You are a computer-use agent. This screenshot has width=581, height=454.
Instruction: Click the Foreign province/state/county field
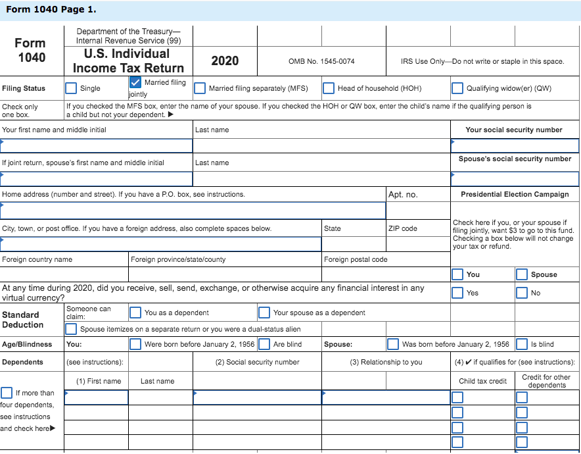(225, 274)
